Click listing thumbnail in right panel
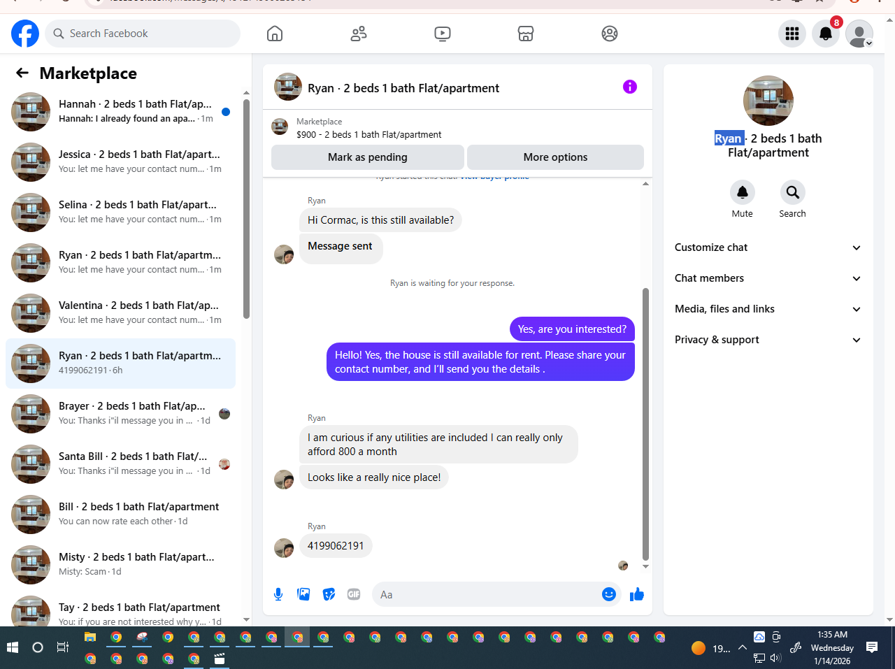 [x=768, y=101]
